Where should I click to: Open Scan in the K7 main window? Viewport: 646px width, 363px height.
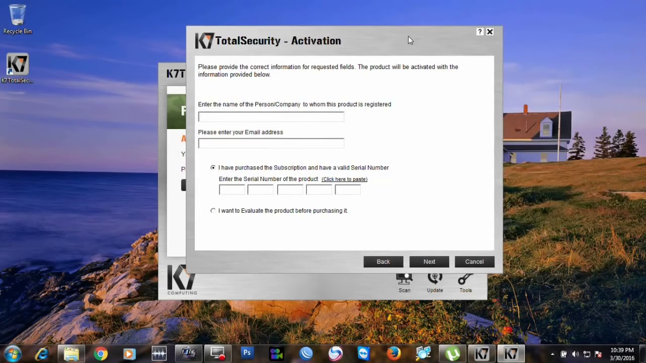pos(404,283)
